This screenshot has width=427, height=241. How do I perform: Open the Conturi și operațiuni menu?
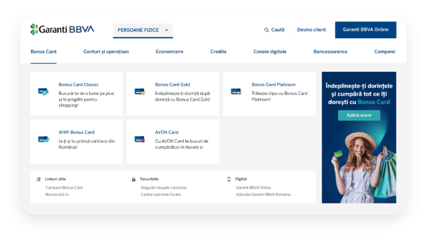point(106,51)
